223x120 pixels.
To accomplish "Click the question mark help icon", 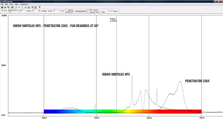I will (x=40, y=7).
